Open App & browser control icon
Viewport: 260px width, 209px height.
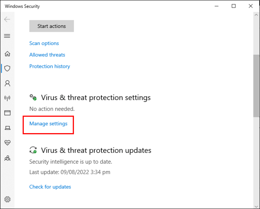(7, 113)
